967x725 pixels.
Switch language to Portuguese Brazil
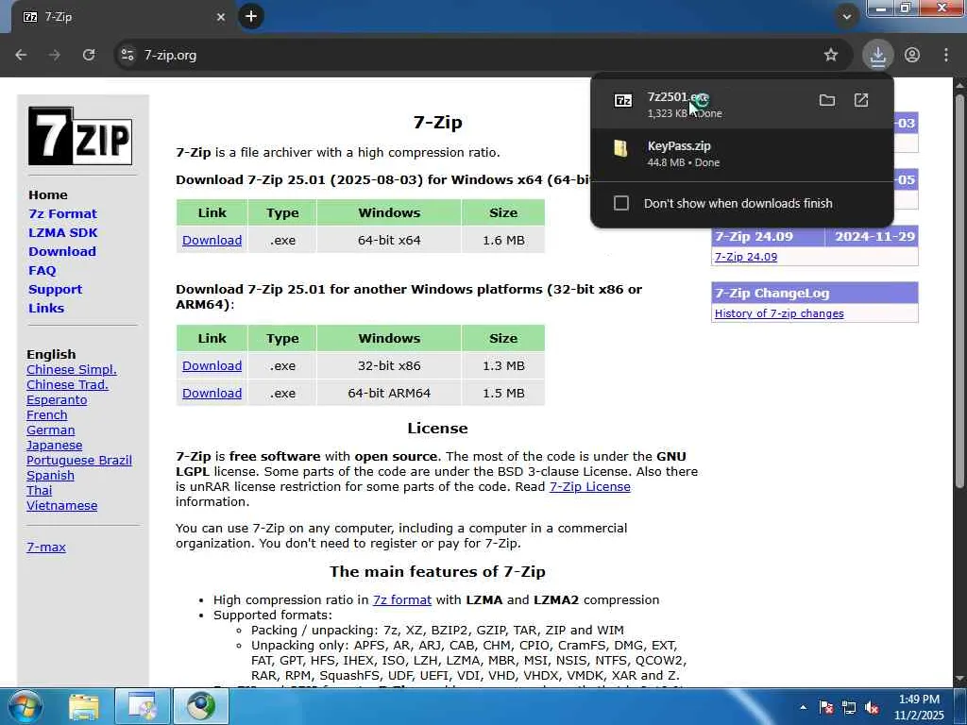coord(79,460)
